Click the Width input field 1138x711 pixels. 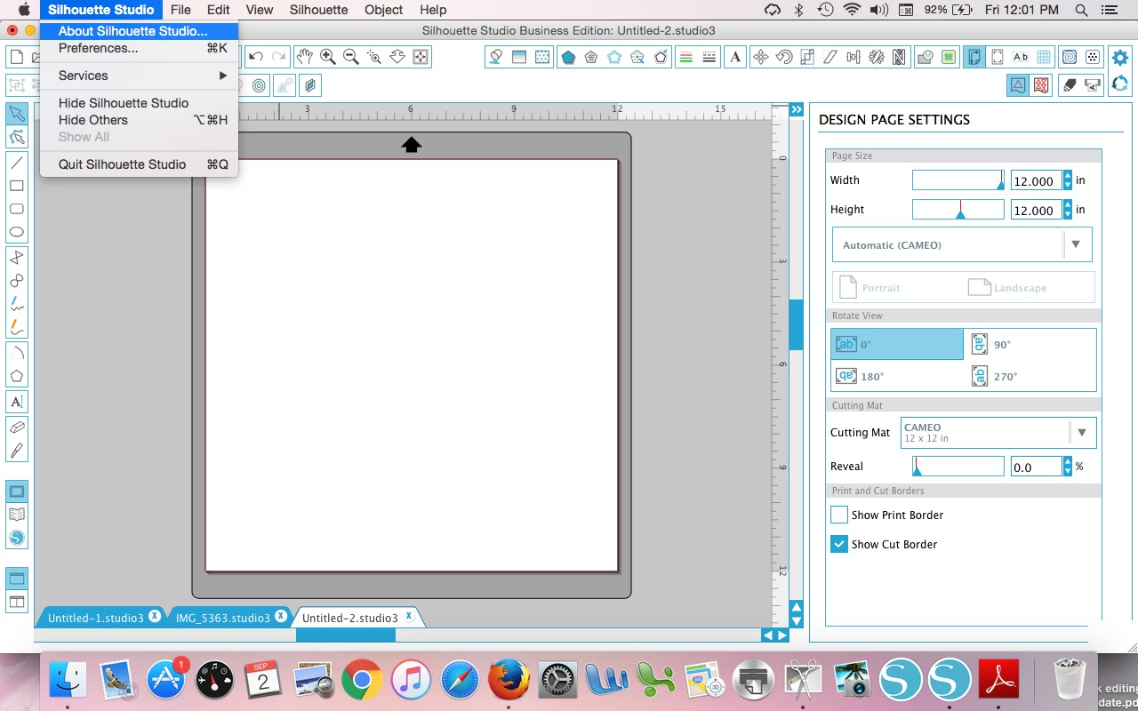1036,180
